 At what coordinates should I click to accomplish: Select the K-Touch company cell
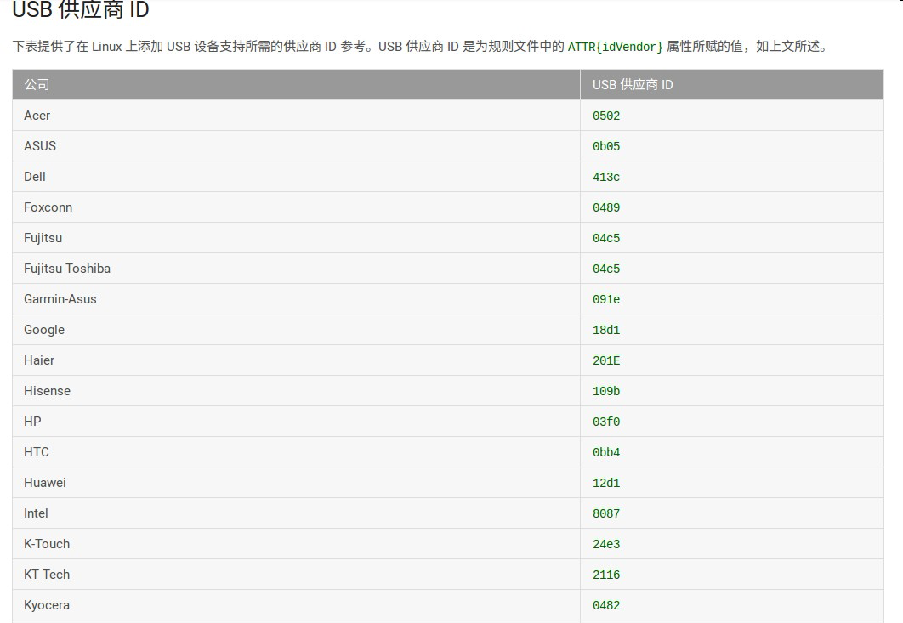tap(296, 543)
